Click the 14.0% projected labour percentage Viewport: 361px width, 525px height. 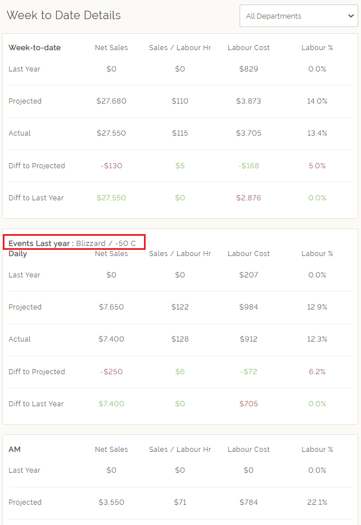(x=317, y=101)
